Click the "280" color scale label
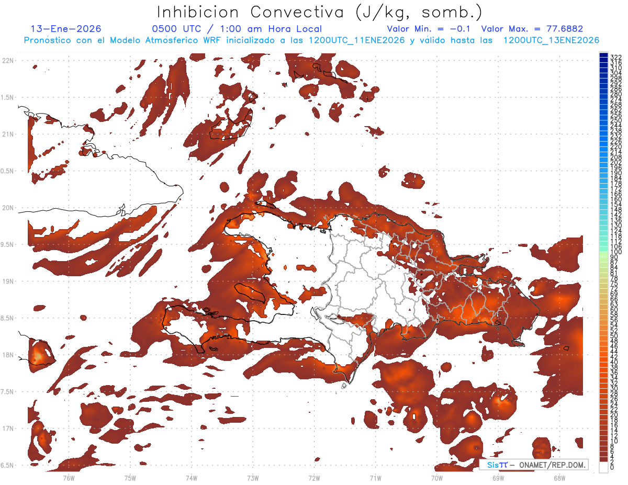 (x=616, y=94)
